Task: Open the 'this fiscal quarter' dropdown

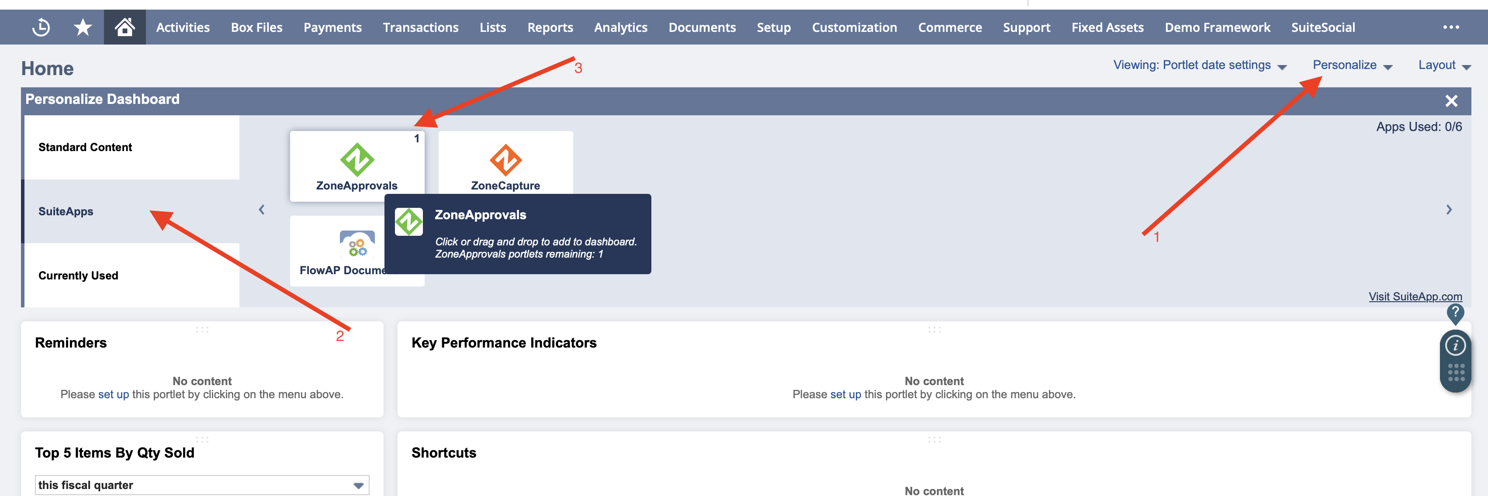Action: [x=202, y=485]
